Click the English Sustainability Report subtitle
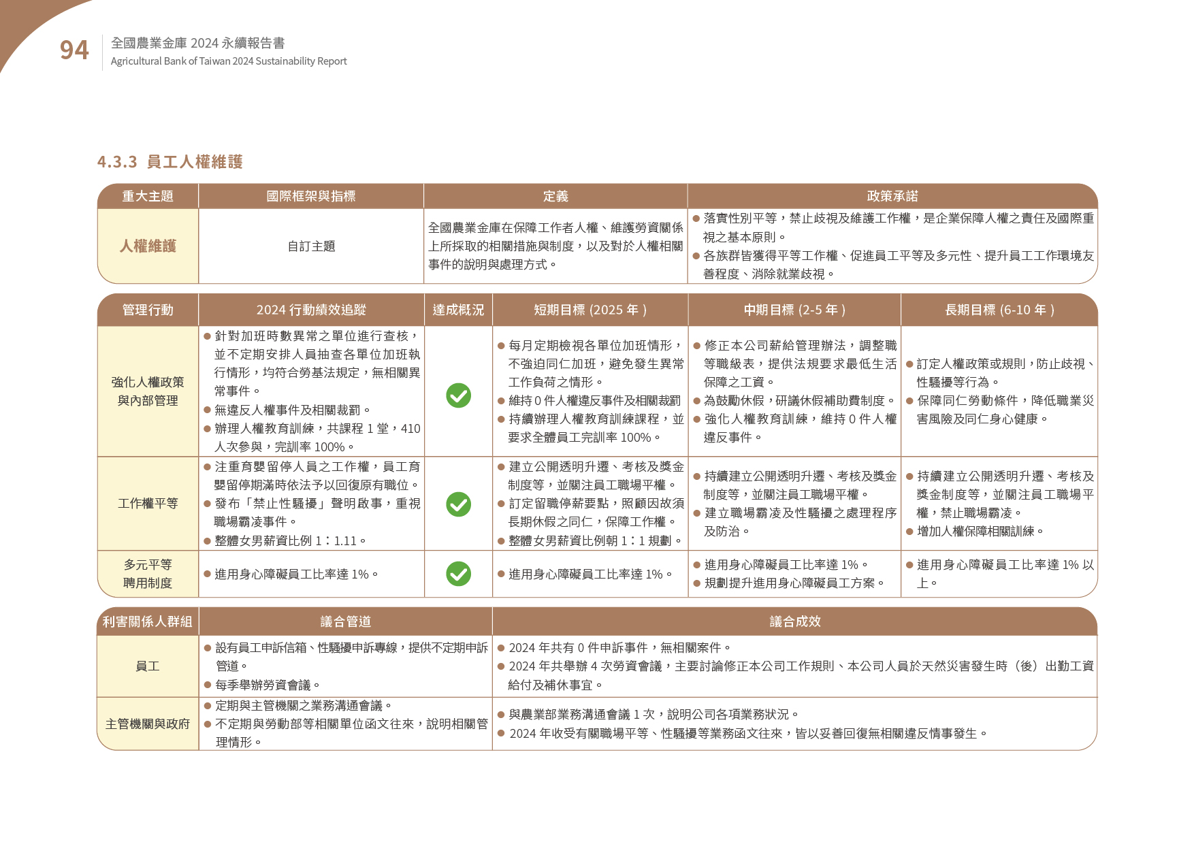The image size is (1194, 844). click(229, 61)
